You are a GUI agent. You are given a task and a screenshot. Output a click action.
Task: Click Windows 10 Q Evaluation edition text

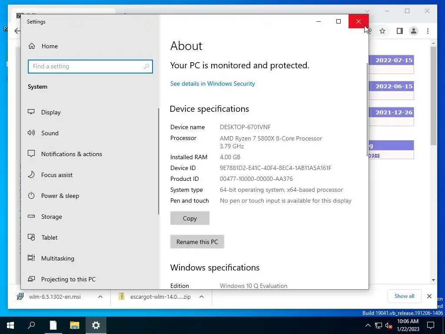(253, 286)
